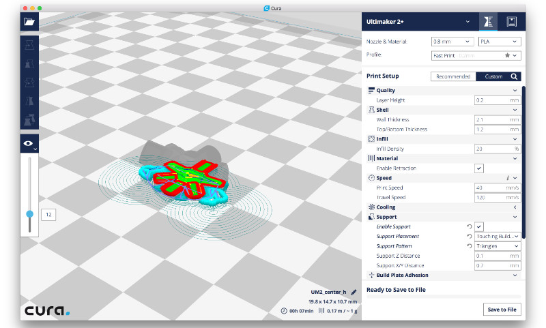The image size is (546, 328).
Task: Select the Scale tool in left toolbar
Action: coord(29,63)
